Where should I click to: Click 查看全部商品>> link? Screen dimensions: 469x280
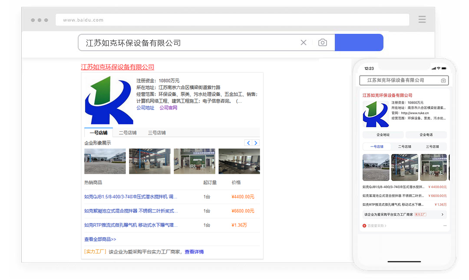pyautogui.click(x=100, y=239)
